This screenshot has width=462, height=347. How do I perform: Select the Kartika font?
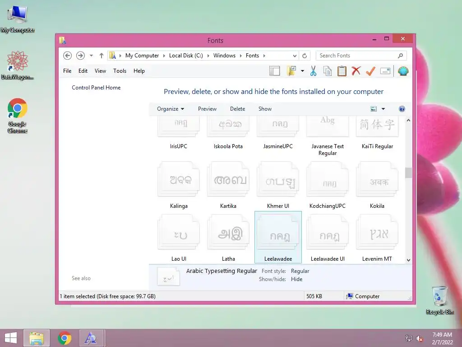228,185
